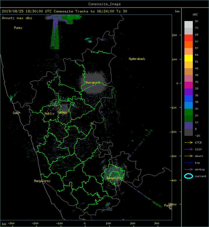Click the 'Gadag' city label
Viewport: 209px width, 227px height.
(62, 112)
